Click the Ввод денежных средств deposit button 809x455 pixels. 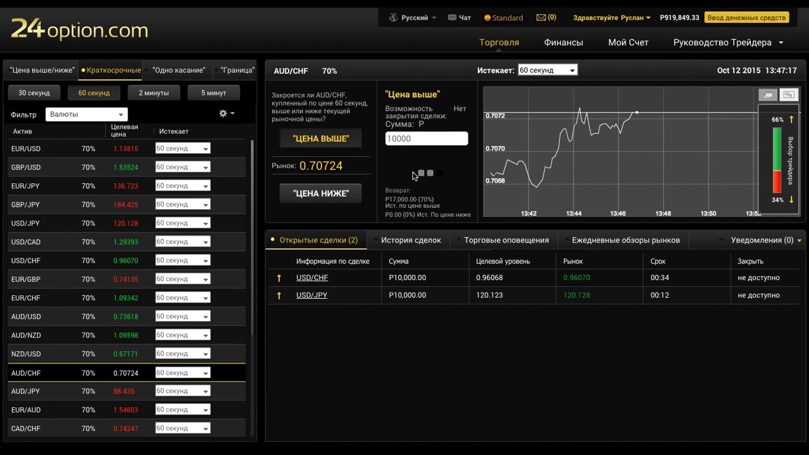coord(747,18)
